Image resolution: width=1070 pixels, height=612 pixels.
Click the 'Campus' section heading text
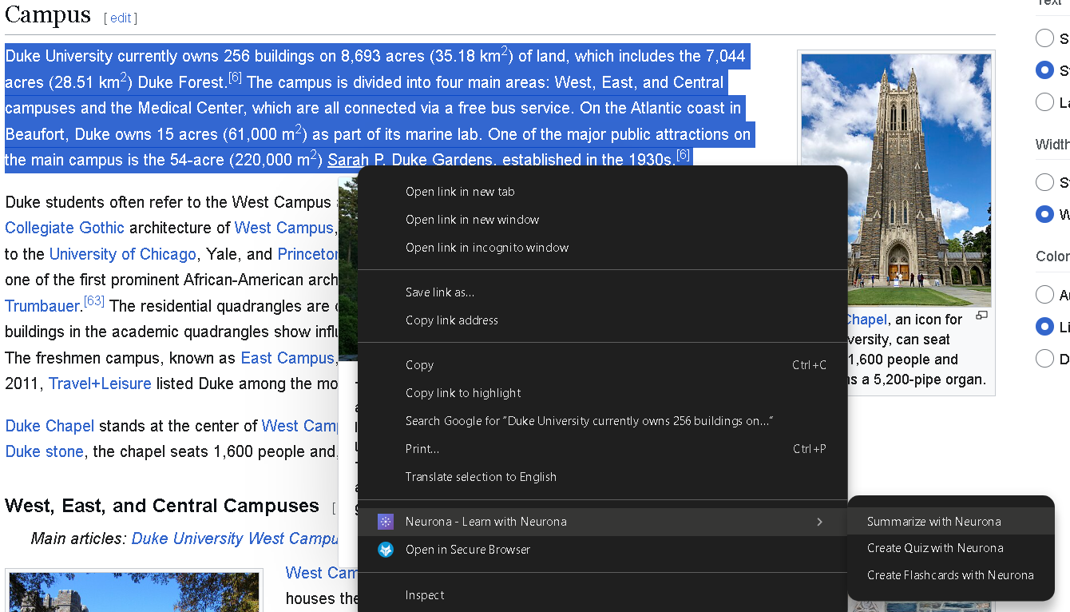(x=48, y=14)
